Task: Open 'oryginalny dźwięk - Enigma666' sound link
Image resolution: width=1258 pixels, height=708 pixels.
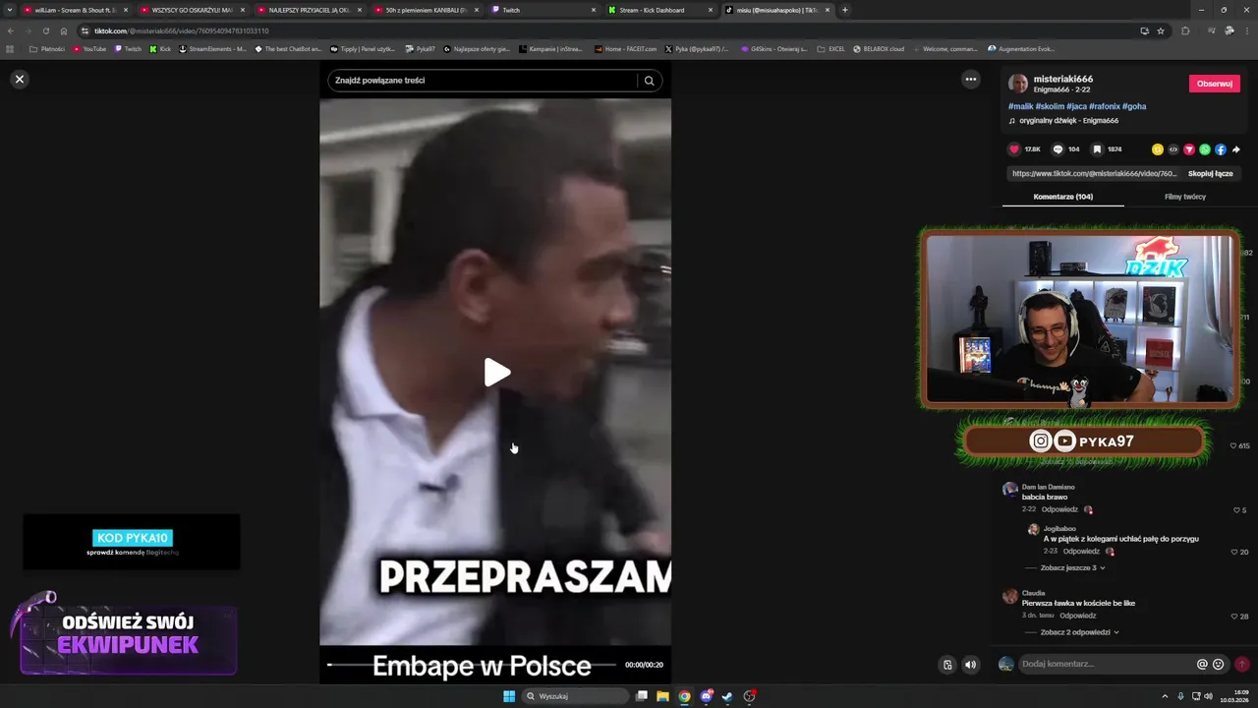Action: [x=1068, y=121]
